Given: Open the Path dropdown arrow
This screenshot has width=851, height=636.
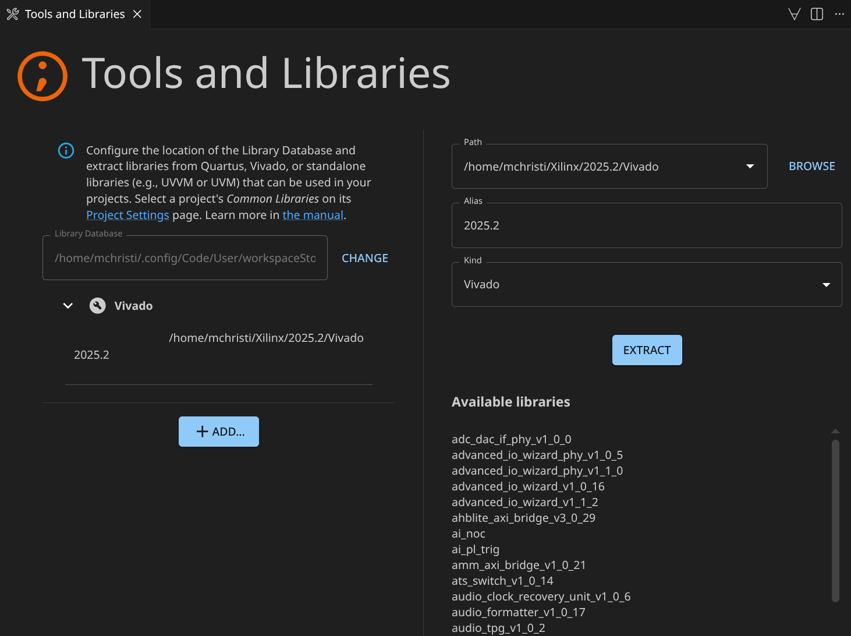Looking at the screenshot, I should point(750,167).
